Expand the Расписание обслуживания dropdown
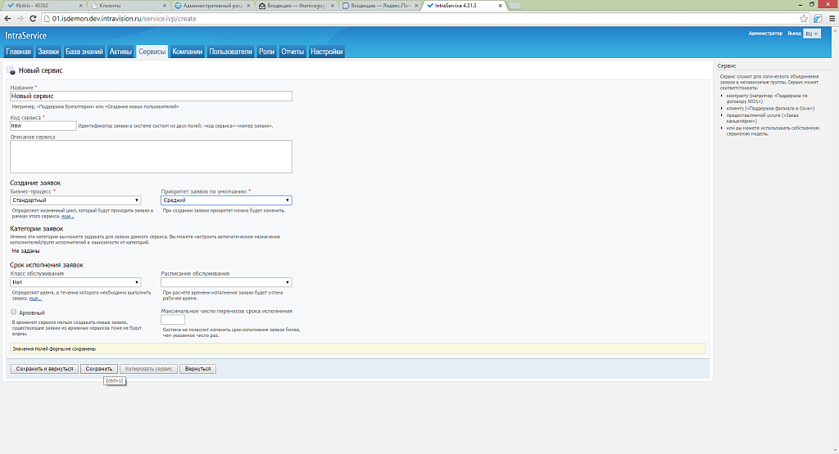 pos(226,282)
